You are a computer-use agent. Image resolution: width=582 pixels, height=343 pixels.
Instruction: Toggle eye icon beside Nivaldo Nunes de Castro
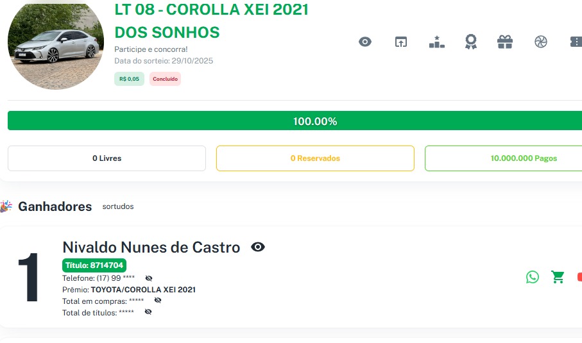coord(258,247)
